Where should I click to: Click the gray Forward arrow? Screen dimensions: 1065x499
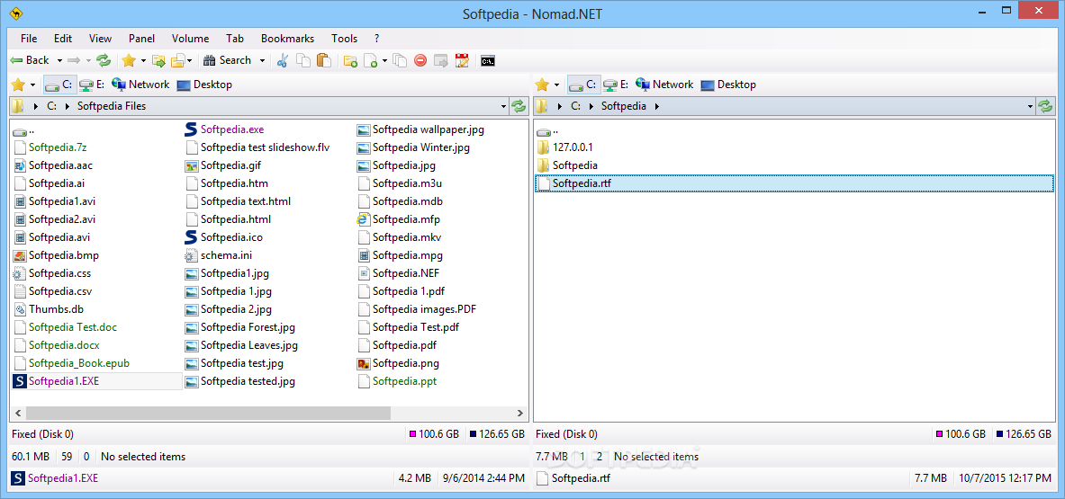pyautogui.click(x=74, y=60)
